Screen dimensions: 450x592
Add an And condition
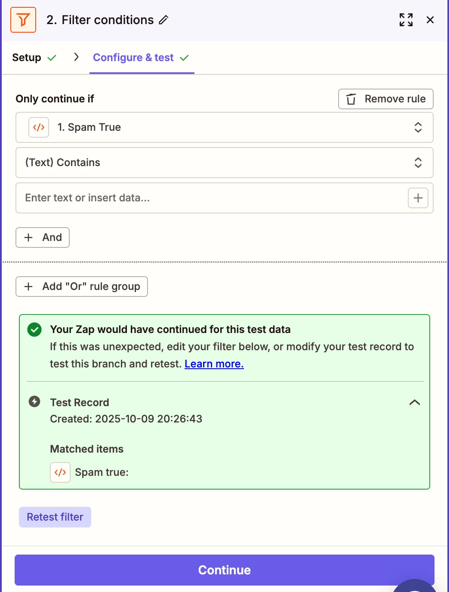pyautogui.click(x=43, y=237)
